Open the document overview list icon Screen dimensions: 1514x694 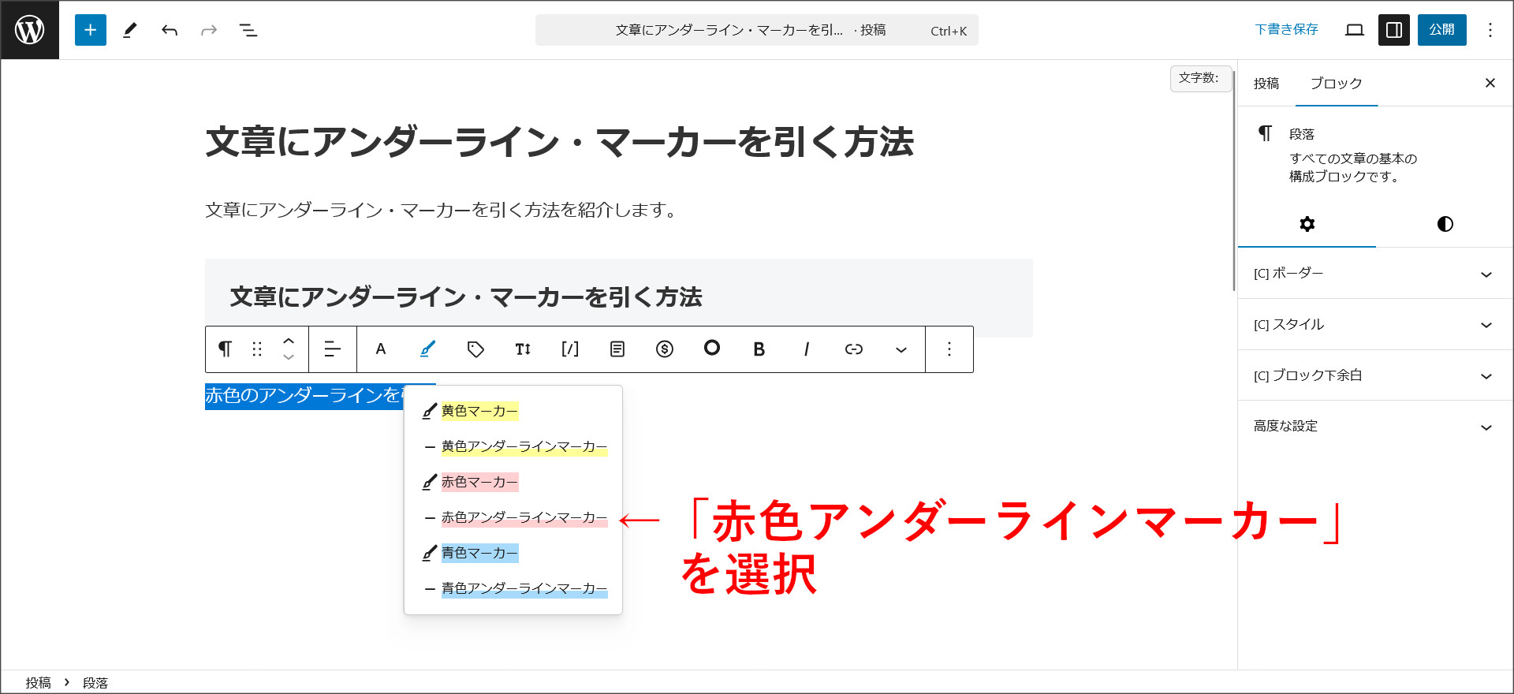(248, 30)
